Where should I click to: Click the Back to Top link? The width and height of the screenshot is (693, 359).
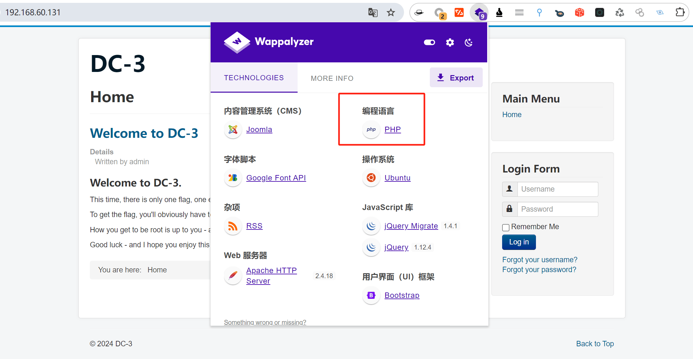(x=595, y=344)
